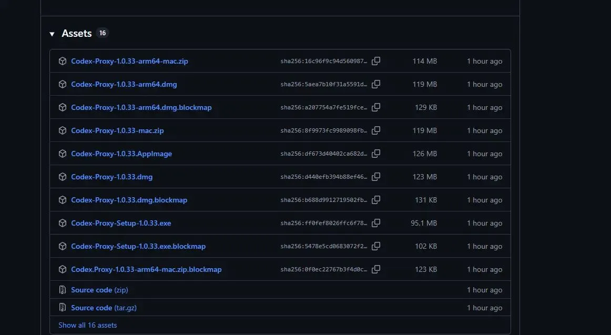This screenshot has height=335, width=611.
Task: Download Source code (zip)
Action: point(99,290)
